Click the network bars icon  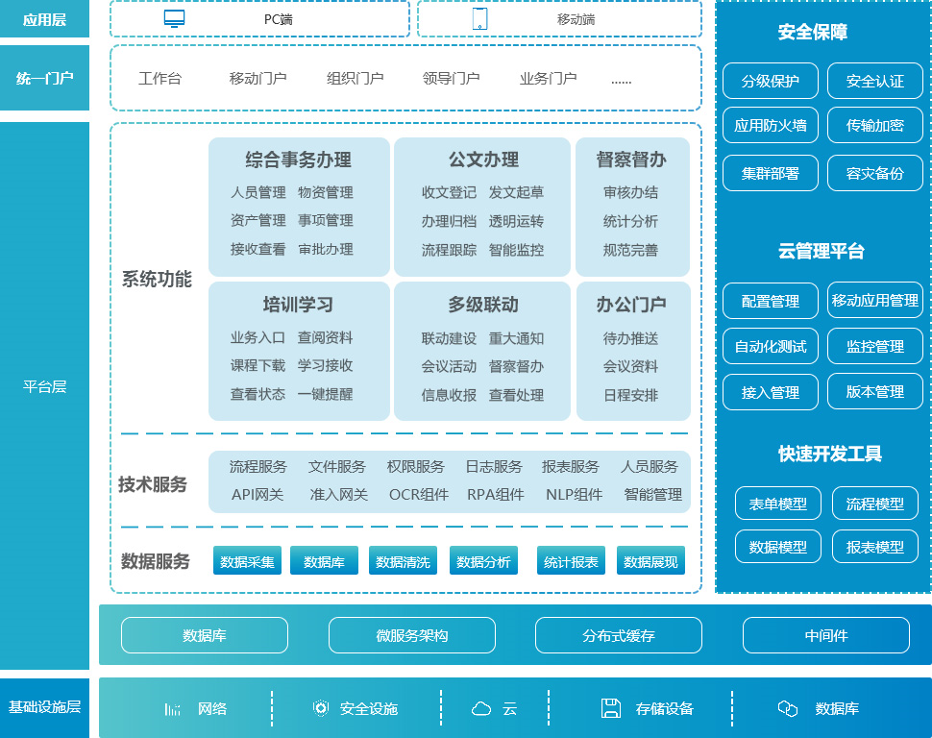(173, 709)
